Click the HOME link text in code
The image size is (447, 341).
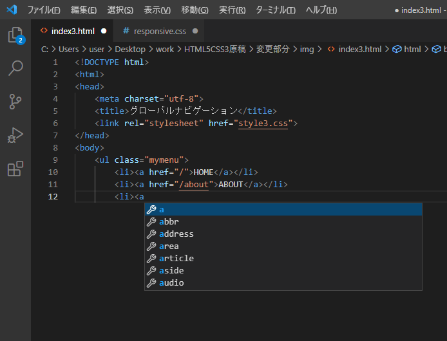click(x=204, y=172)
